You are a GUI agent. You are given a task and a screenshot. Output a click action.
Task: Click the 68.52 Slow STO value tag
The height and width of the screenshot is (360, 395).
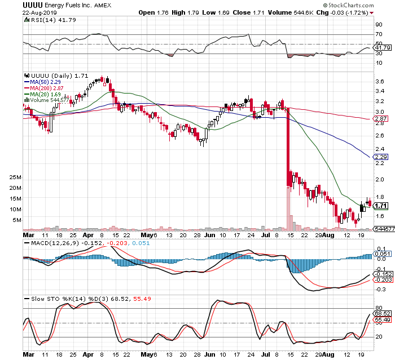click(383, 313)
